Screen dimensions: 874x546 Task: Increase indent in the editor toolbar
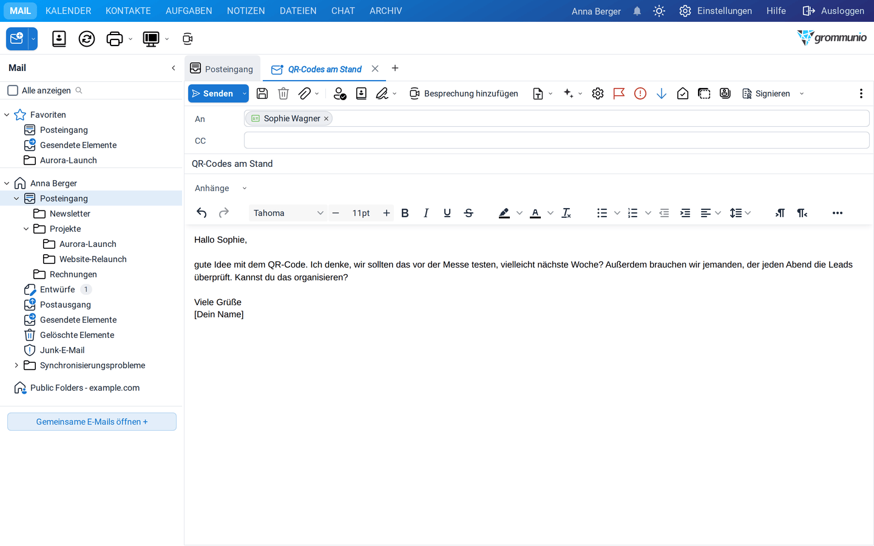click(x=685, y=213)
